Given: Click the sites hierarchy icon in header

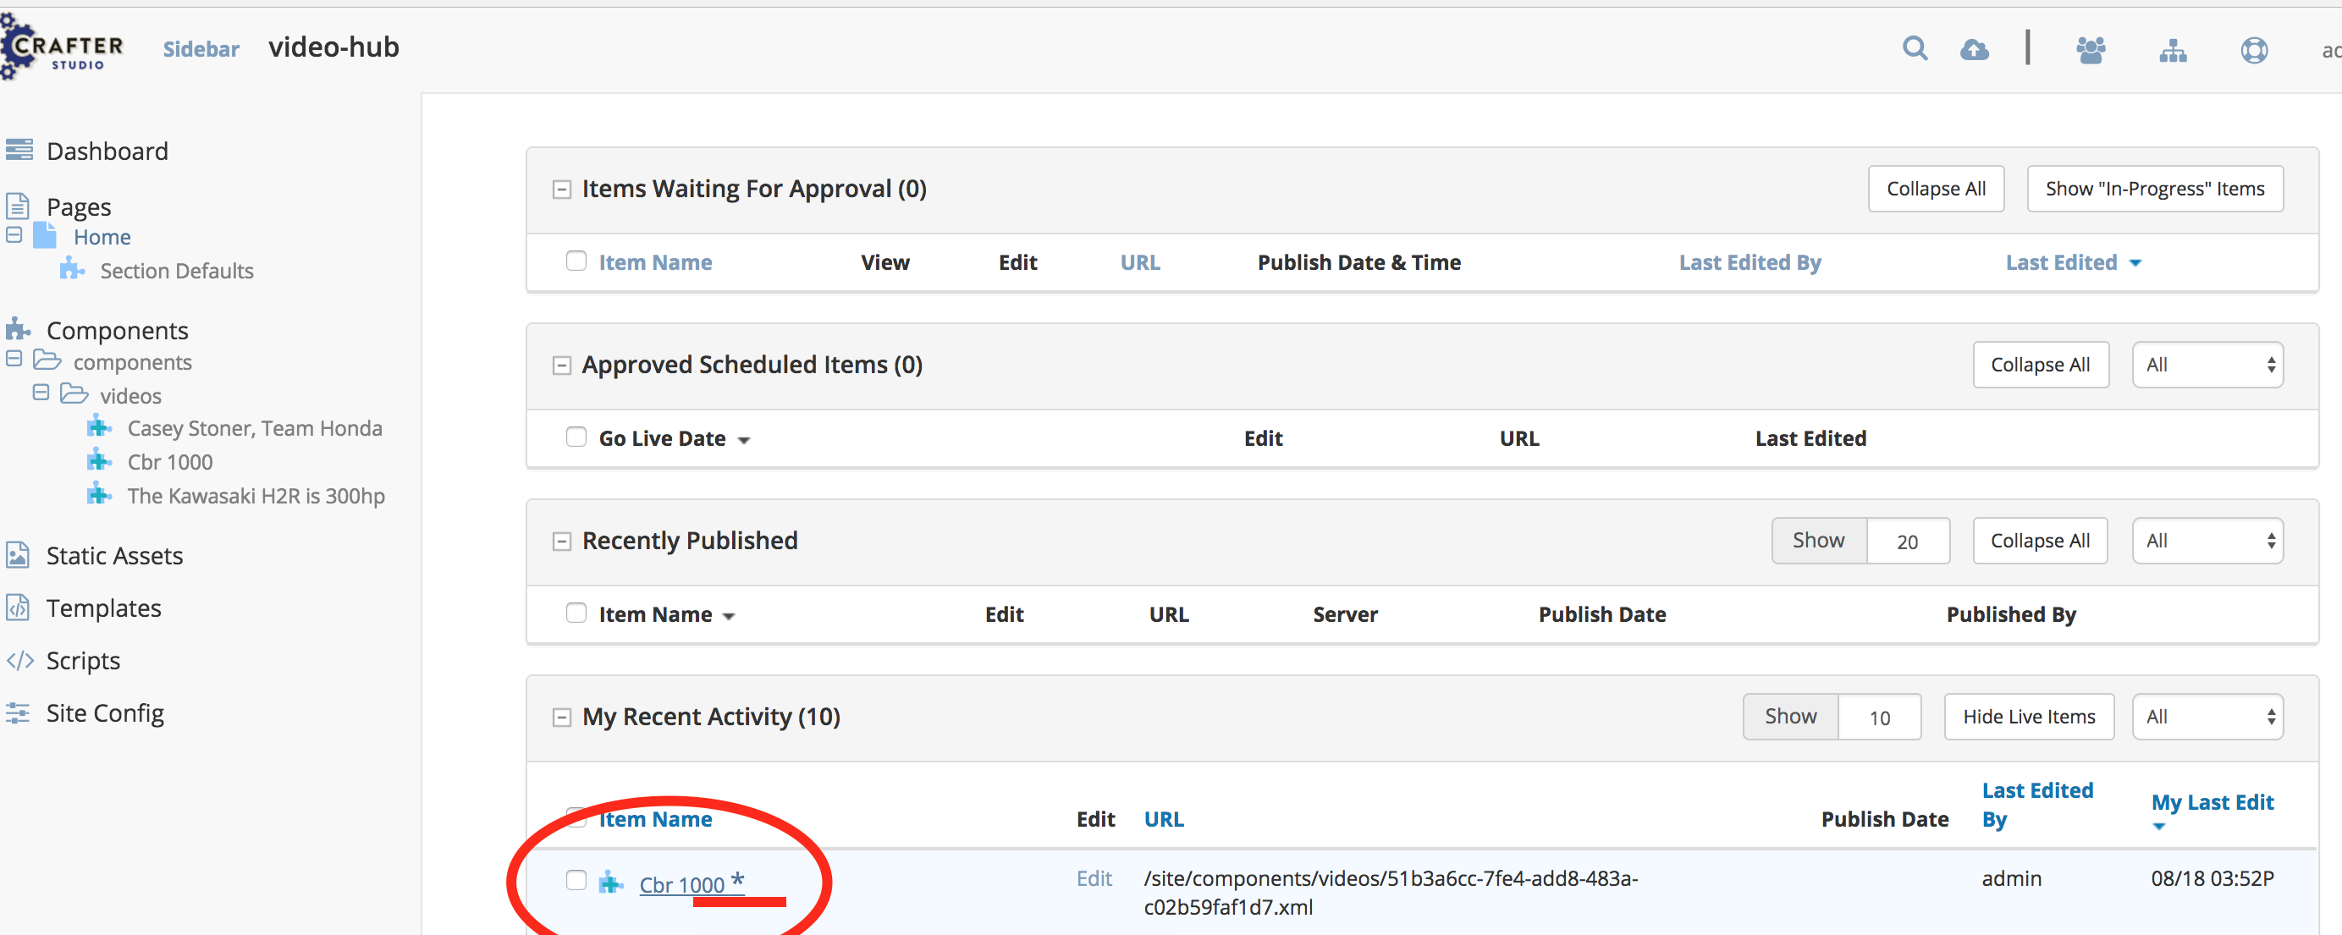Looking at the screenshot, I should point(2173,50).
